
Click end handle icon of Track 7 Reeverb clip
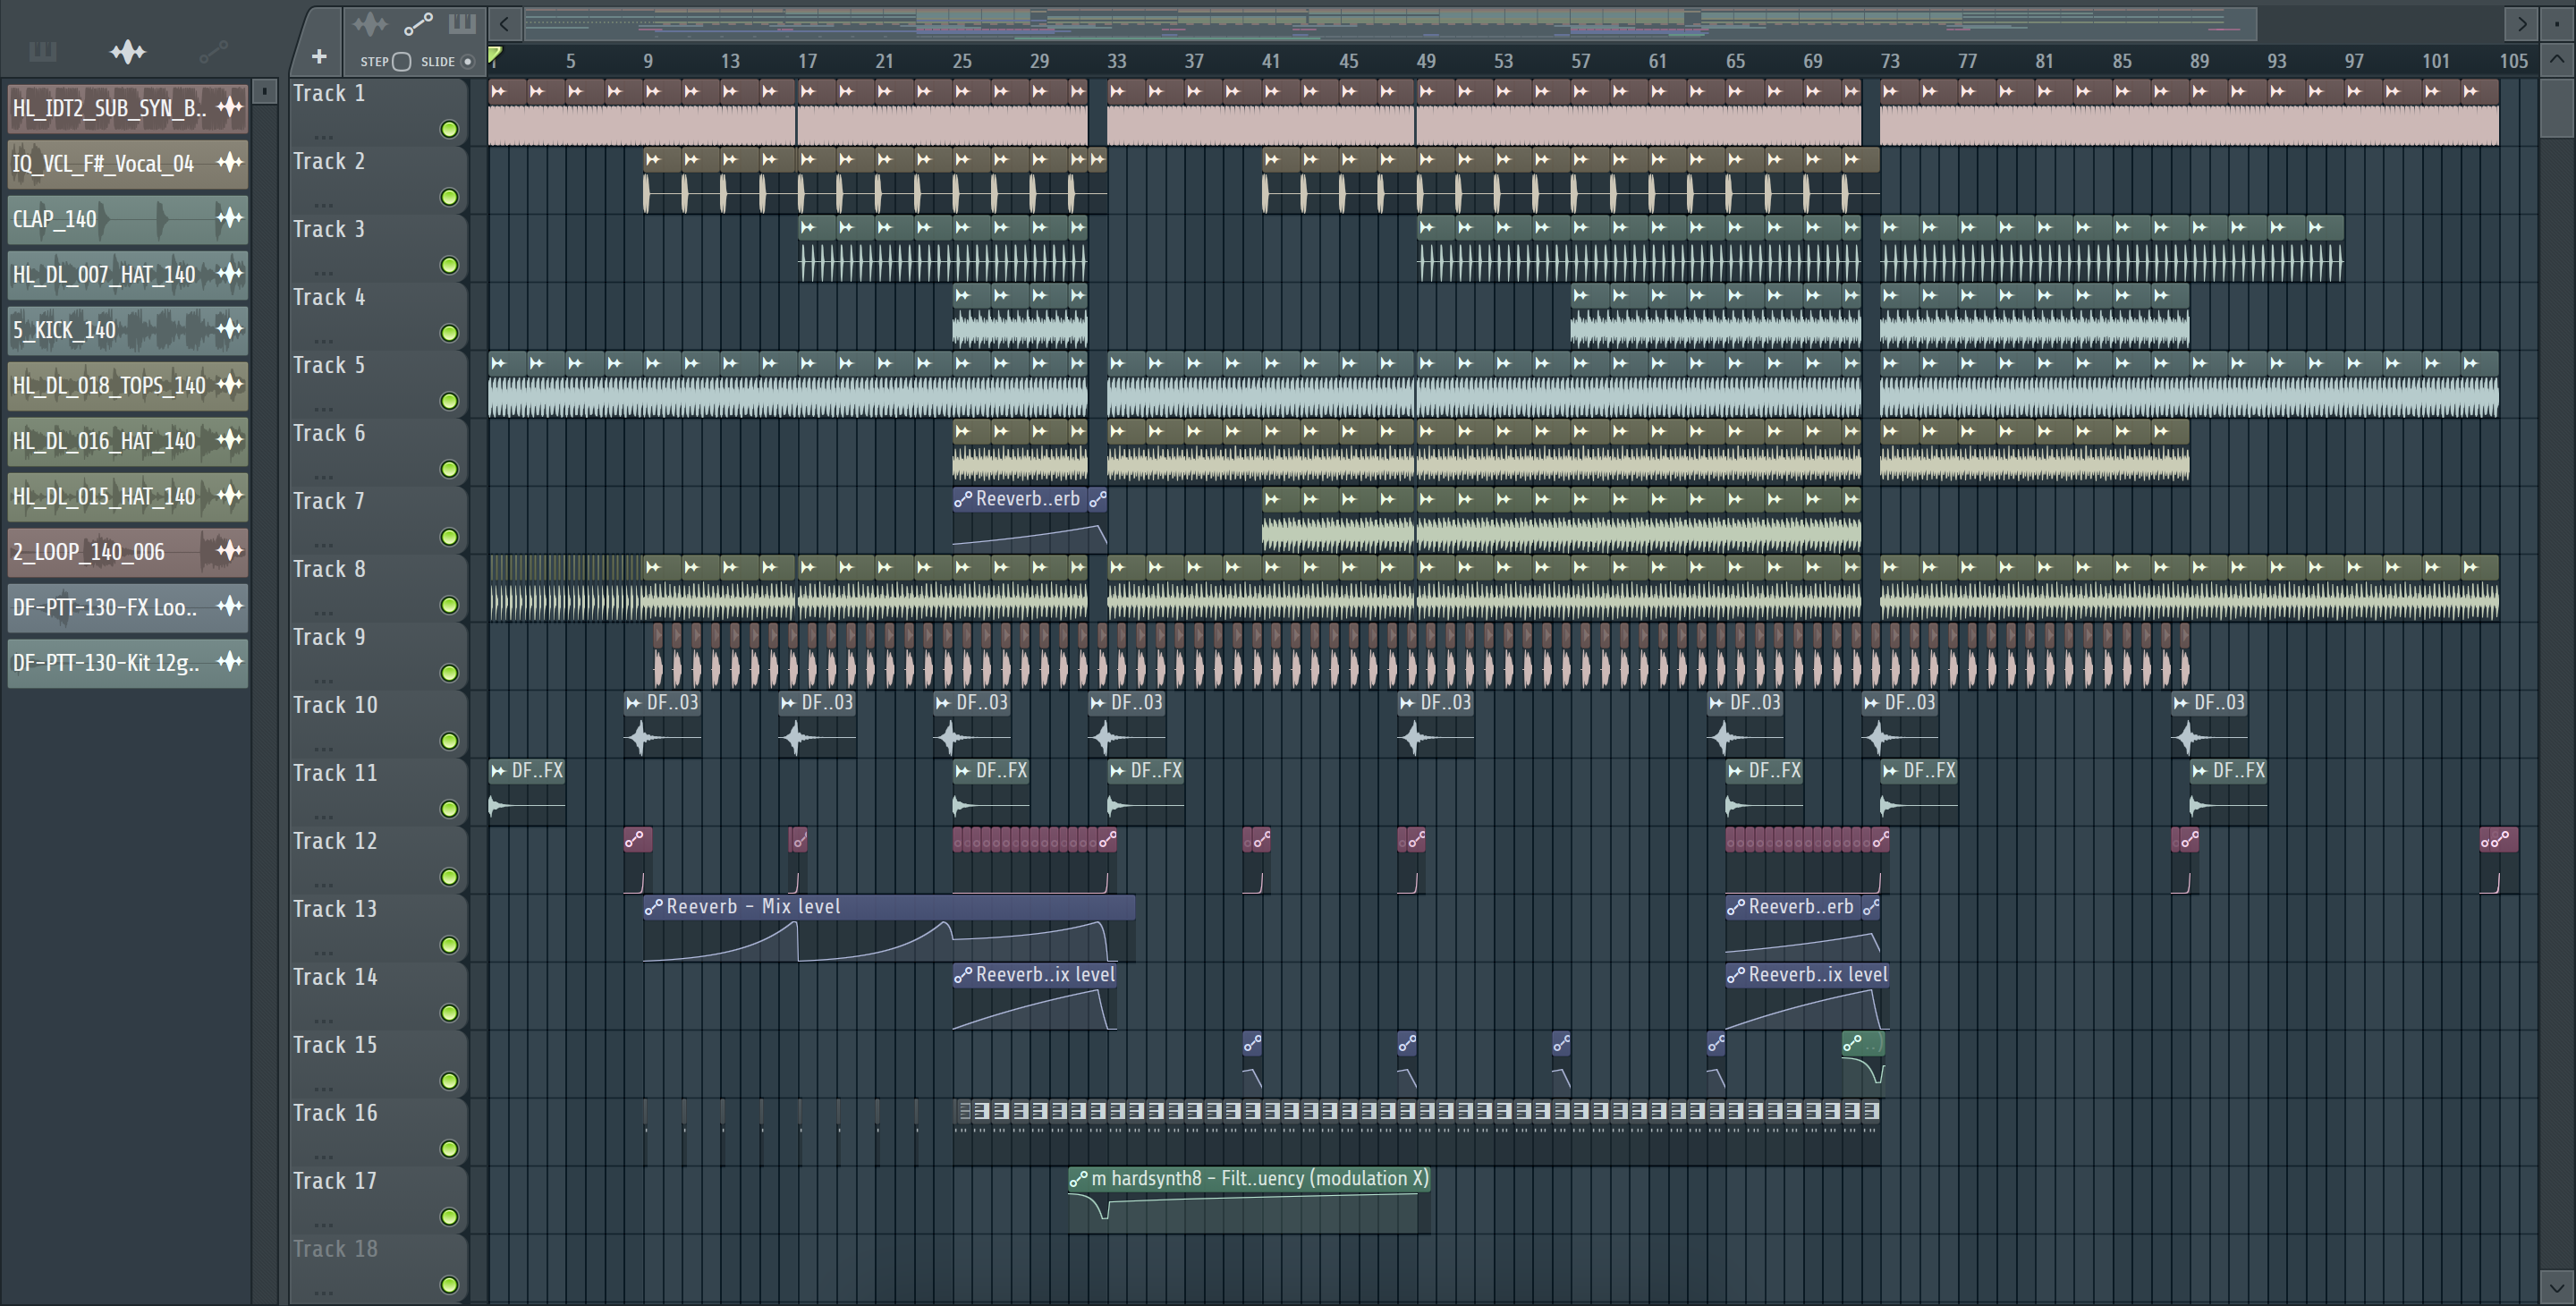tap(1097, 499)
